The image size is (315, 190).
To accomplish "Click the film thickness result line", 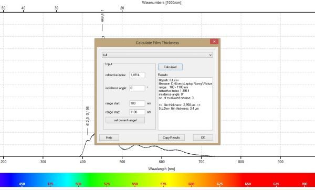I will click(x=180, y=105).
